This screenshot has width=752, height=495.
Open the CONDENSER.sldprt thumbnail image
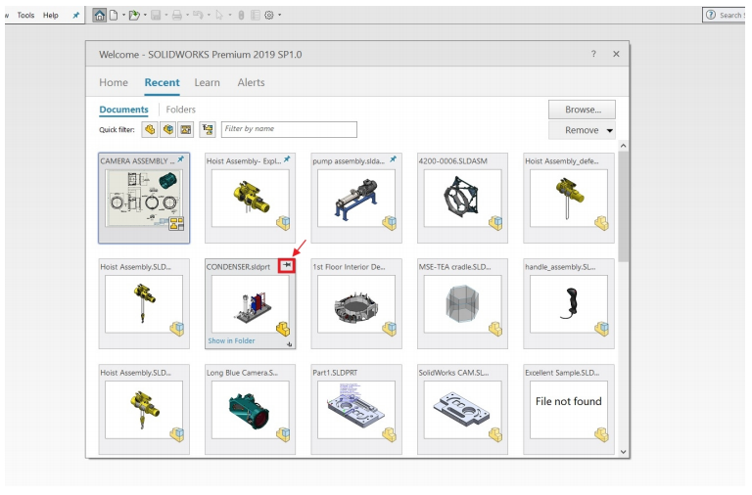(251, 304)
